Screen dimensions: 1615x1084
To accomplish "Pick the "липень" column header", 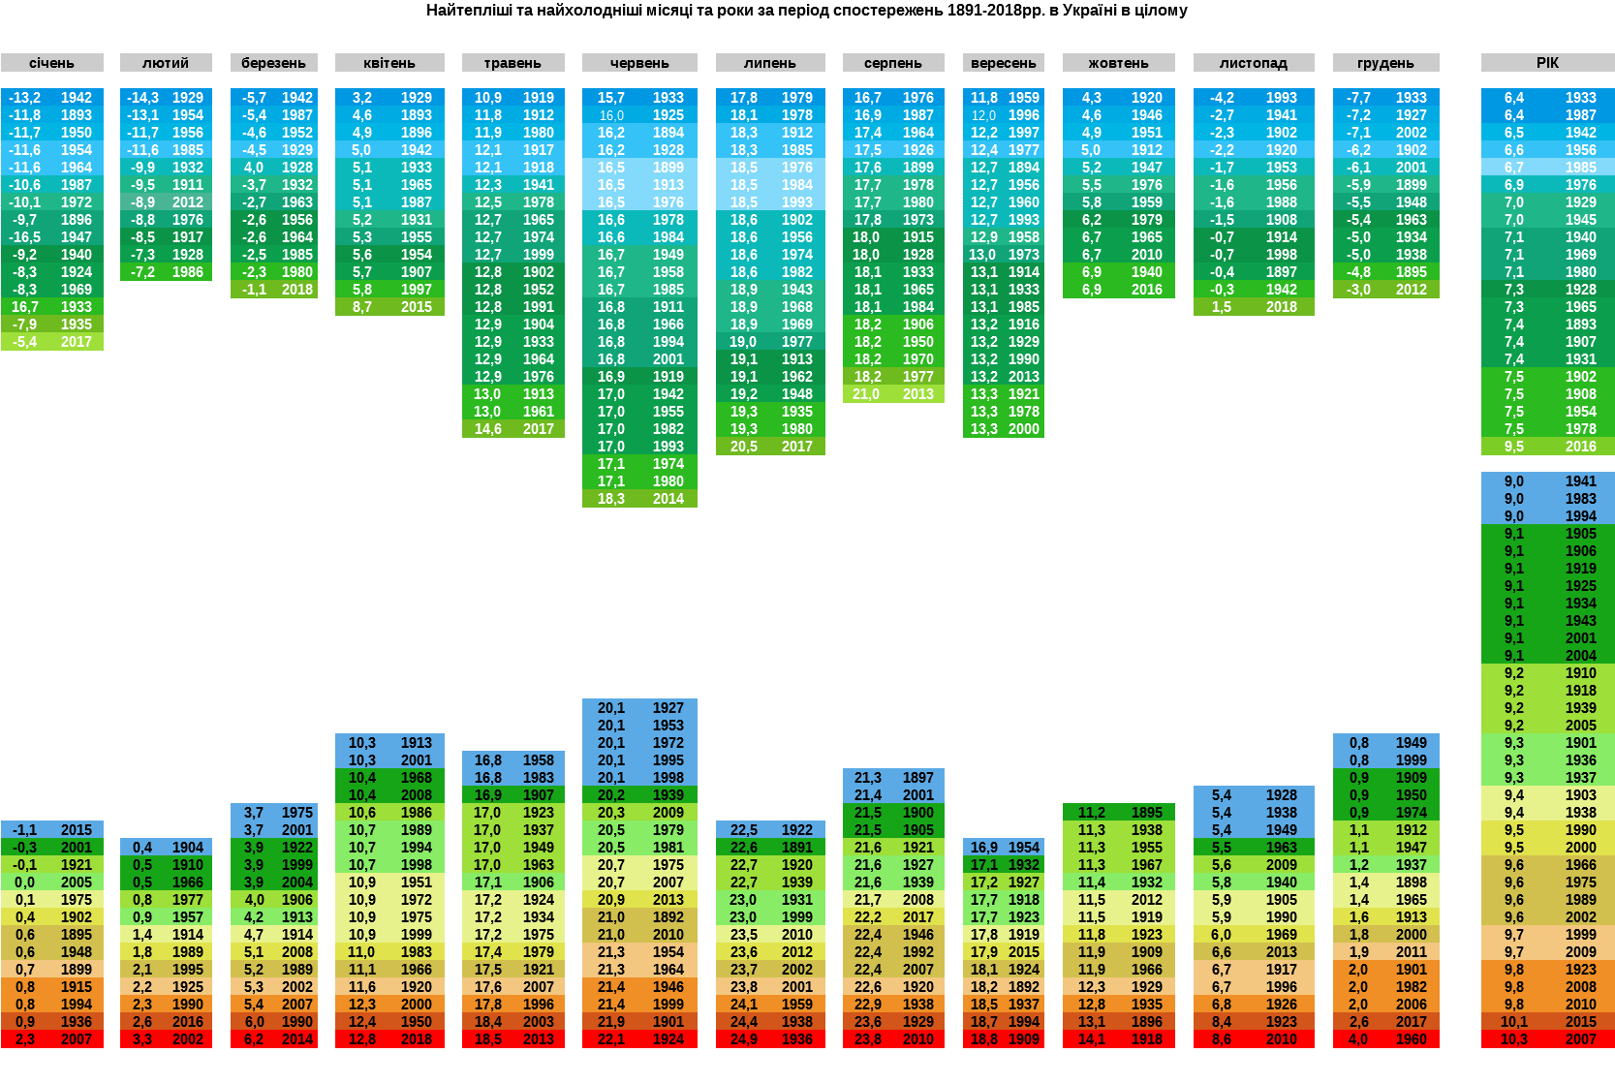I will click(x=770, y=63).
